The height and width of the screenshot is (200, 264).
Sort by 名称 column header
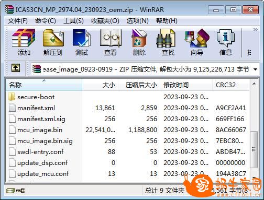pyautogui.click(x=44, y=85)
